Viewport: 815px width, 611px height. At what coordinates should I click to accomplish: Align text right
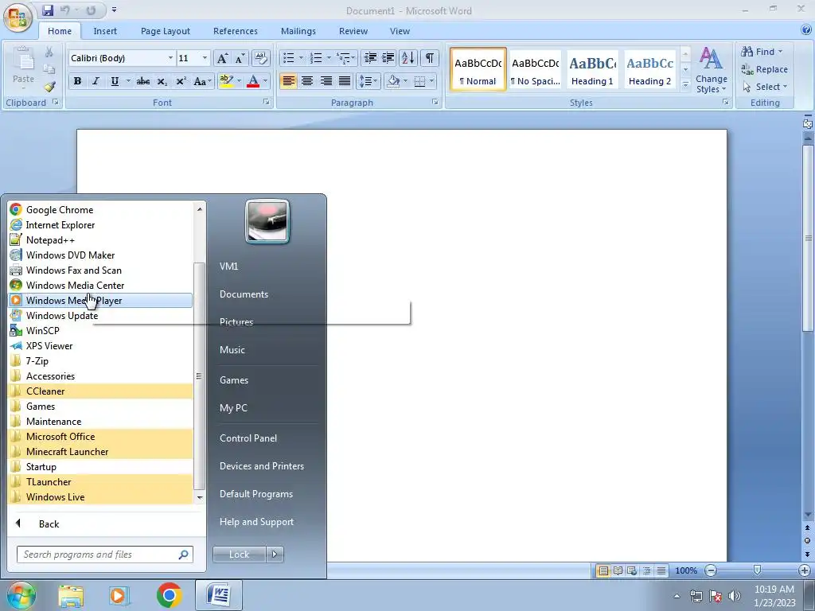coord(326,81)
